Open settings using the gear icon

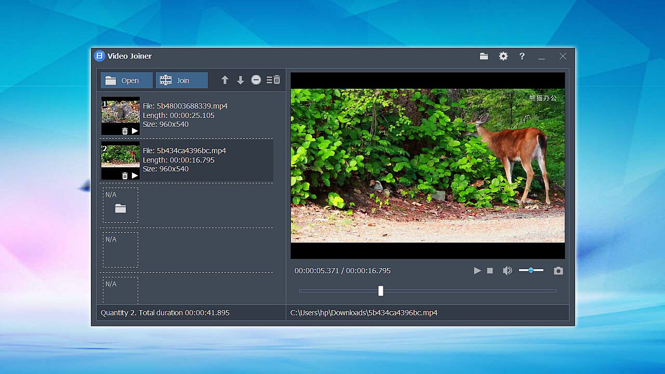pyautogui.click(x=503, y=56)
